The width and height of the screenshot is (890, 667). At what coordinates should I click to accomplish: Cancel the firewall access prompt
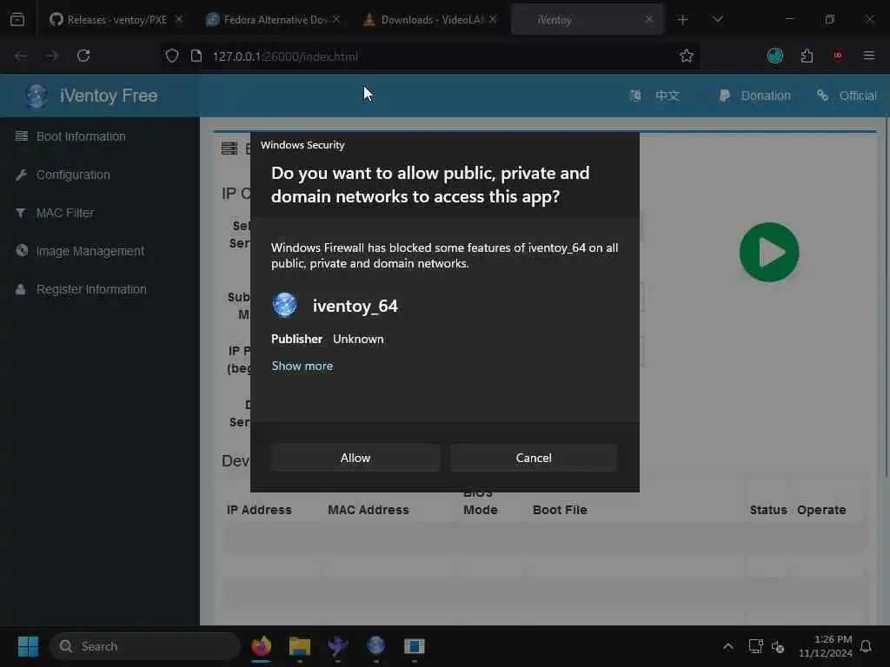[534, 458]
